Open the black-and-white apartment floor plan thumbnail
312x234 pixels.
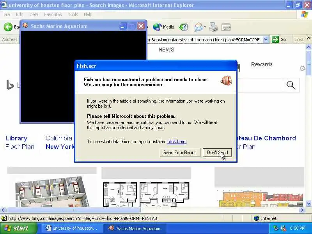(x=146, y=194)
